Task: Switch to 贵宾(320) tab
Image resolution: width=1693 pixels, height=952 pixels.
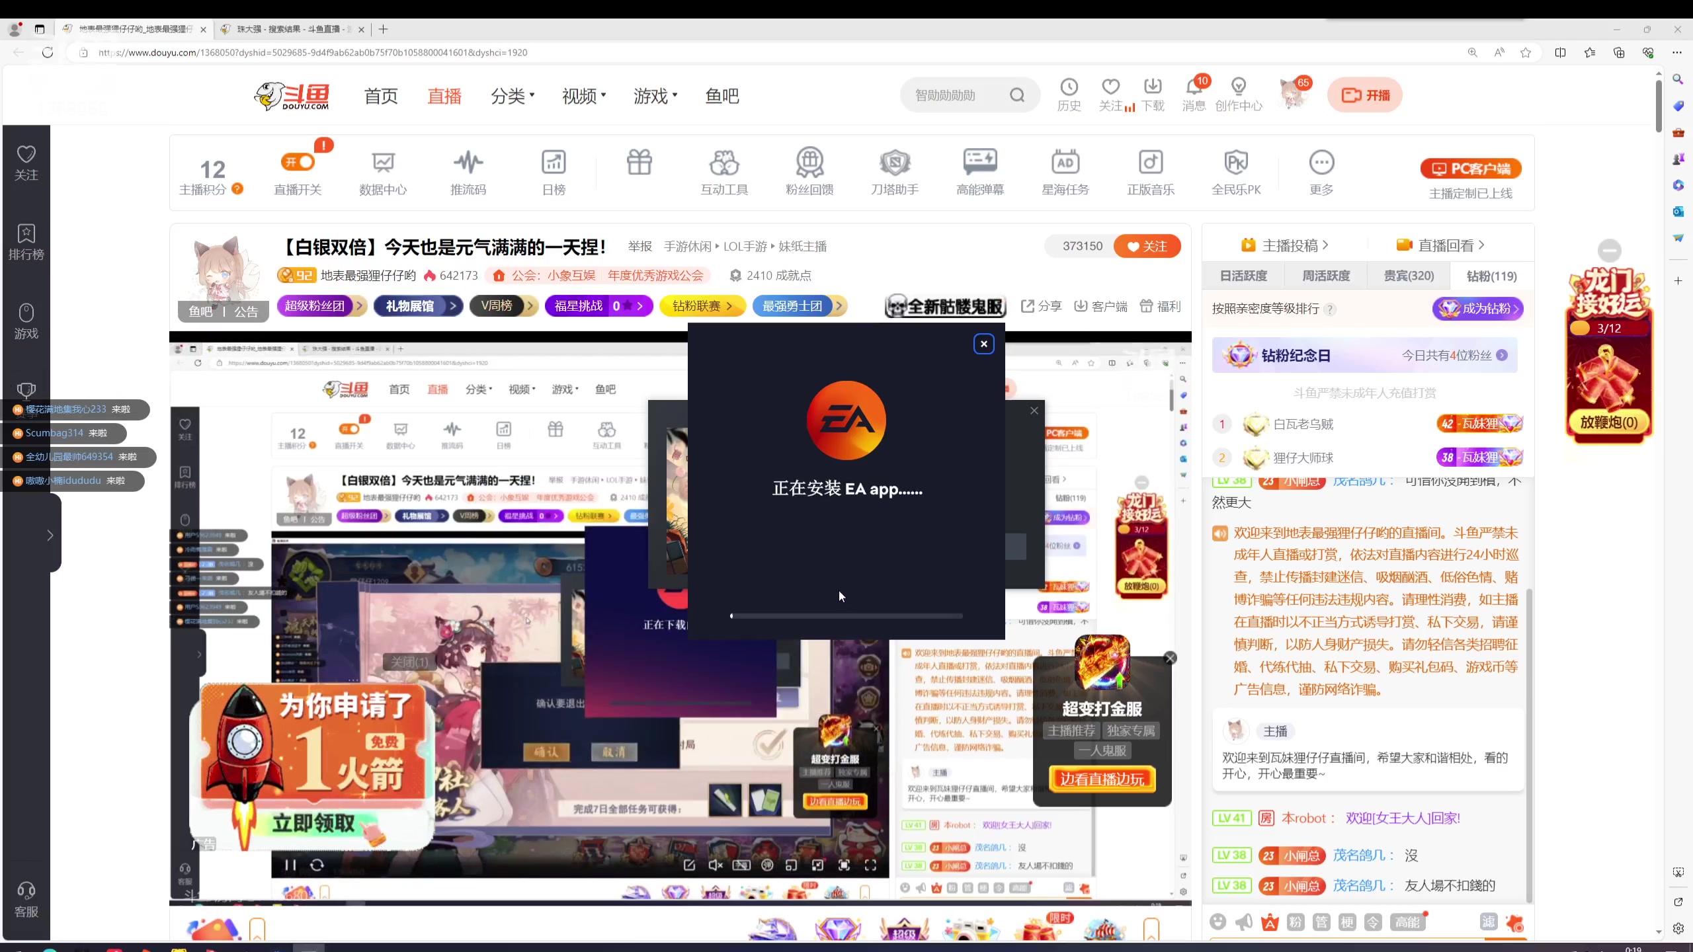Action: [1409, 276]
